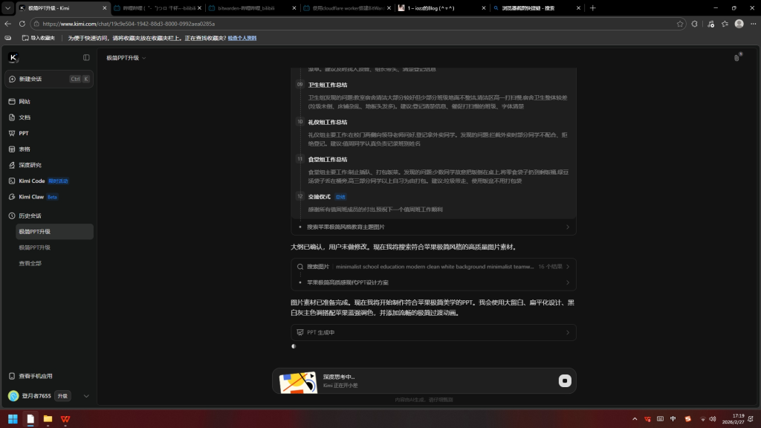Open Kimi Code from sidebar
This screenshot has width=761, height=428.
click(31, 181)
